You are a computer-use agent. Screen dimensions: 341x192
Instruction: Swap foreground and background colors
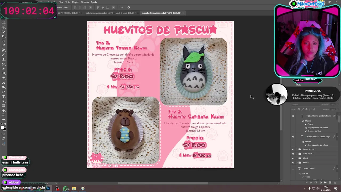point(5,124)
